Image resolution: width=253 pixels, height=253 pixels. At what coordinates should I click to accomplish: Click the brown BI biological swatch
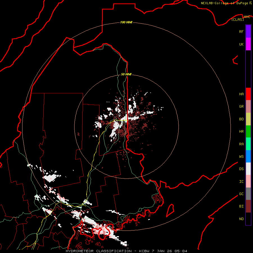pyautogui.click(x=248, y=206)
